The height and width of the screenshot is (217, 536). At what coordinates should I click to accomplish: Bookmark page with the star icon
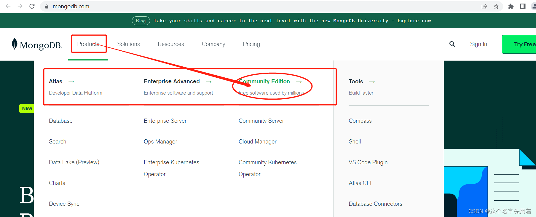tap(496, 7)
